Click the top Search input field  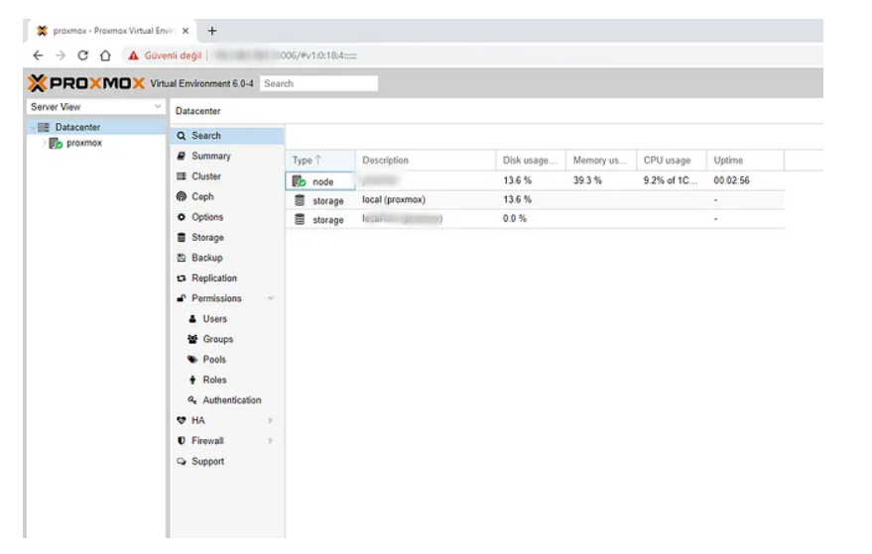click(318, 84)
